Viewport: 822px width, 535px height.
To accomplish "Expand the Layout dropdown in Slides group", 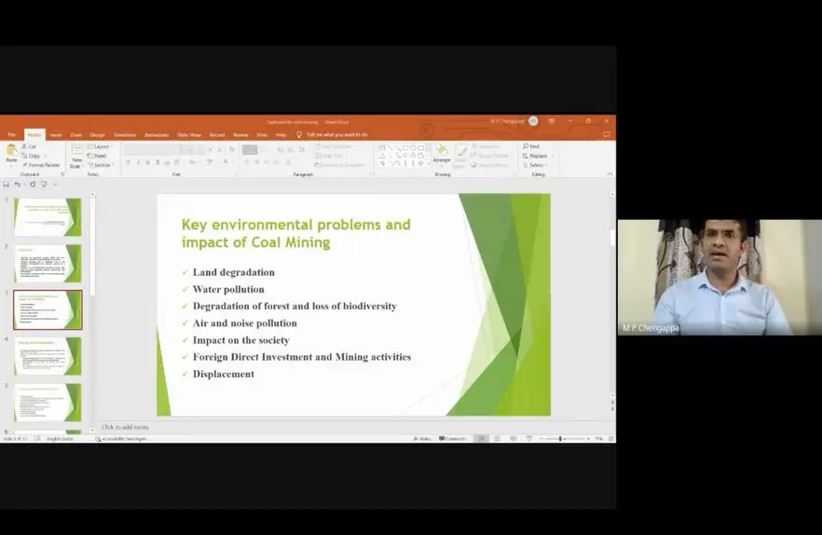I will (x=101, y=146).
